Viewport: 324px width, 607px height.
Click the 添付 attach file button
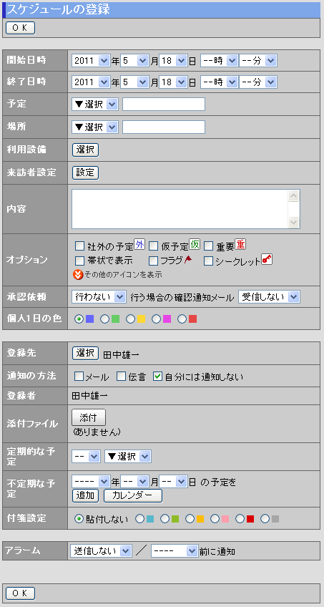tap(89, 418)
